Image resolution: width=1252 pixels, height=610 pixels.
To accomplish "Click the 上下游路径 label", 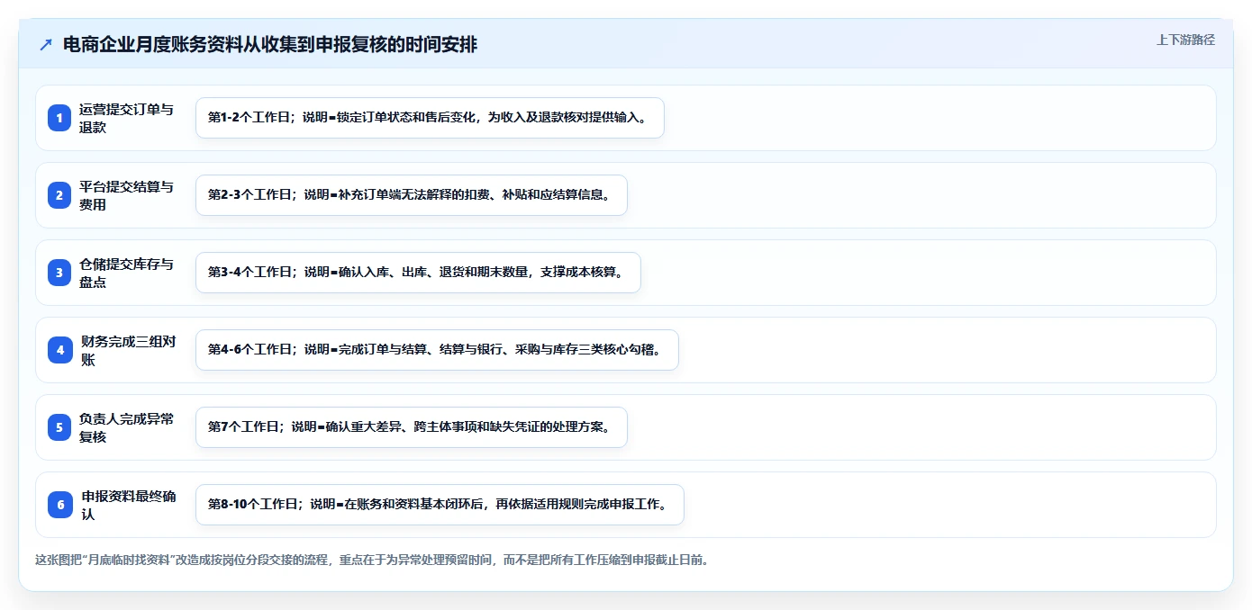I will [x=1185, y=40].
